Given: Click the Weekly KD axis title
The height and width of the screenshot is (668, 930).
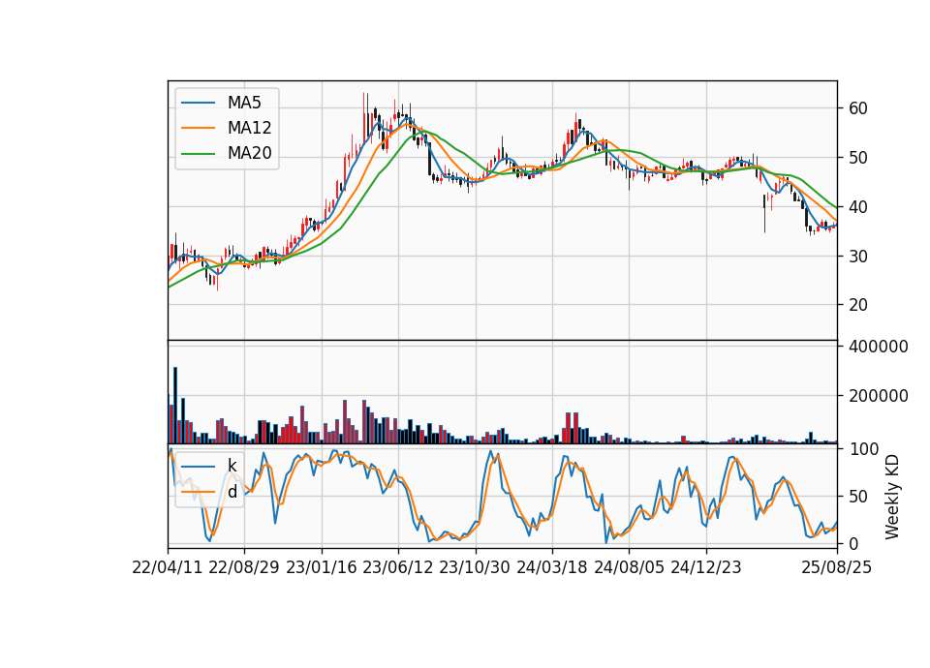Looking at the screenshot, I should pyautogui.click(x=892, y=498).
